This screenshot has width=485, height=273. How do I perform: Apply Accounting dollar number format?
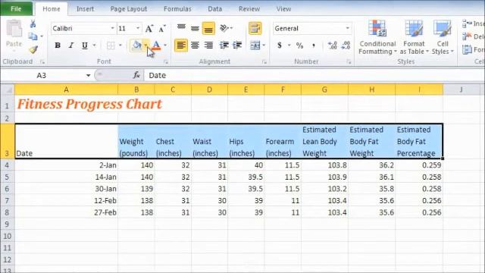[280, 45]
